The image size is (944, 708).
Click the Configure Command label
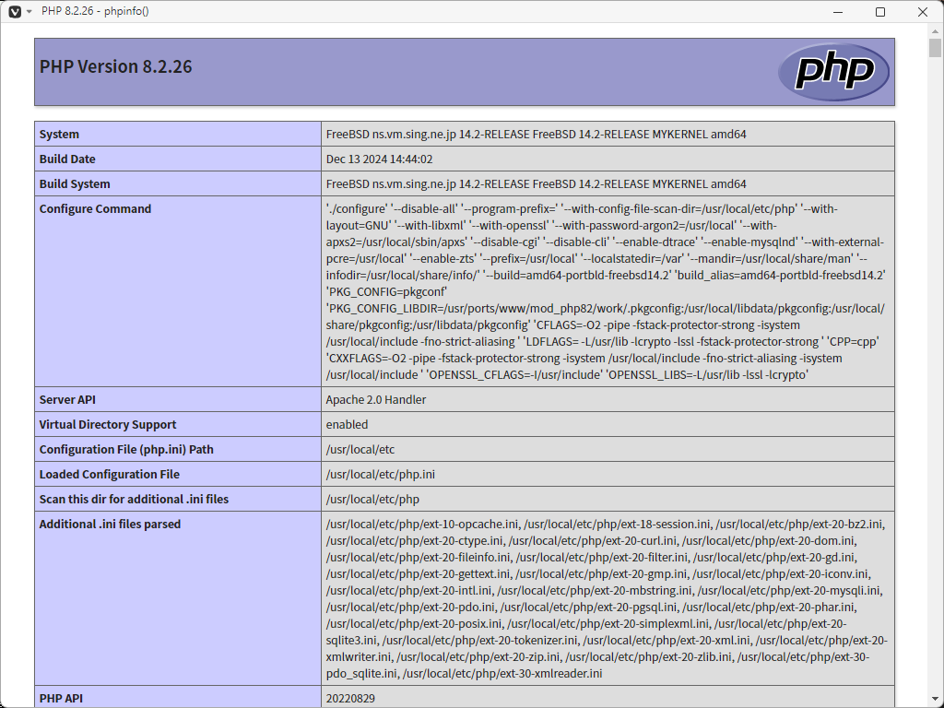[95, 209]
